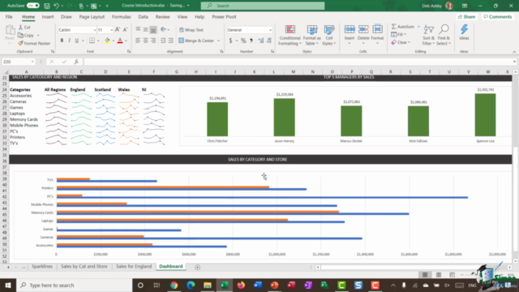Click the Insert cells icon
The image size is (519, 292).
[350, 30]
